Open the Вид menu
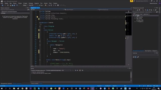This screenshot has width=161, height=90. pos(11,3)
